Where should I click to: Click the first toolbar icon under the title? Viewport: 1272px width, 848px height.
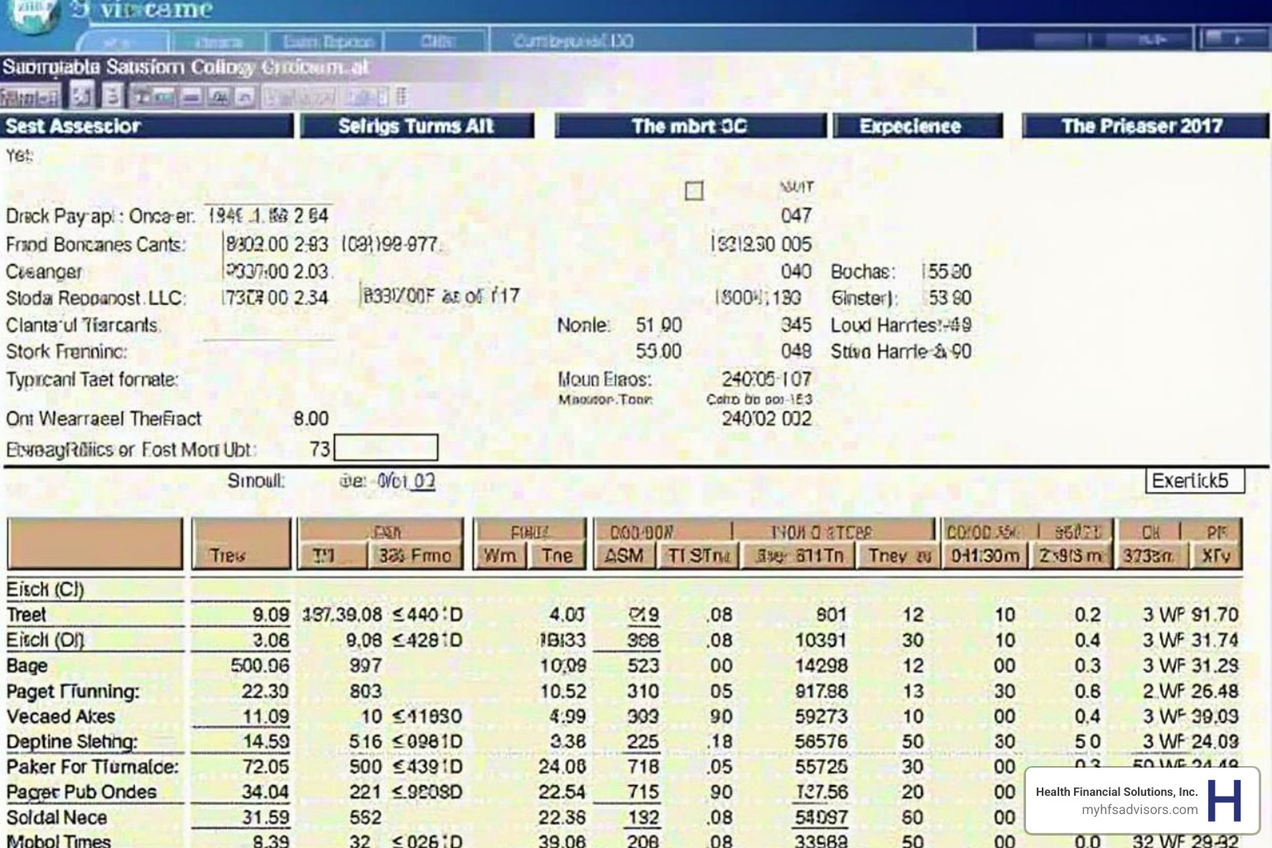click(82, 97)
